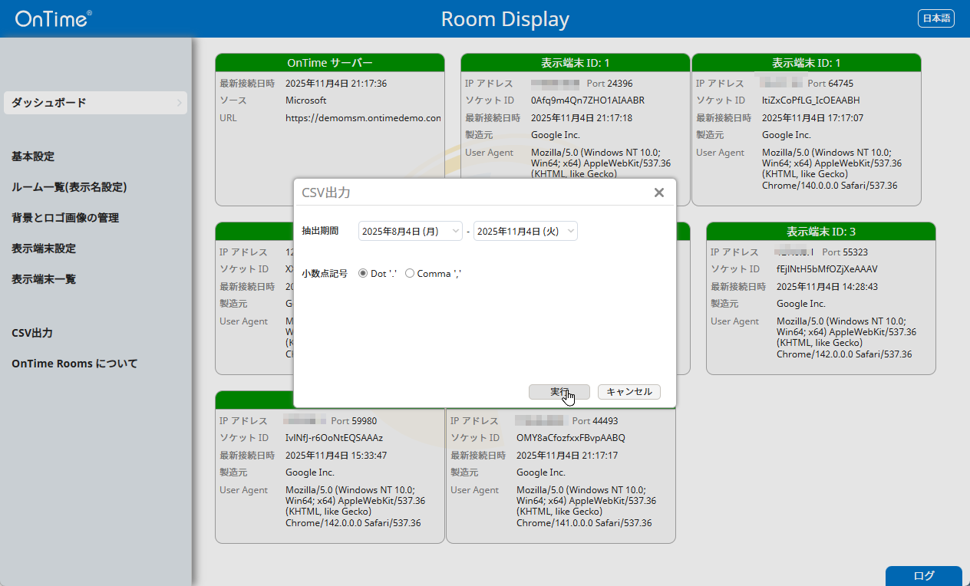Screen dimensions: 970x586
Task: Click the 表示端末 ID: 3 card header
Action: click(820, 232)
